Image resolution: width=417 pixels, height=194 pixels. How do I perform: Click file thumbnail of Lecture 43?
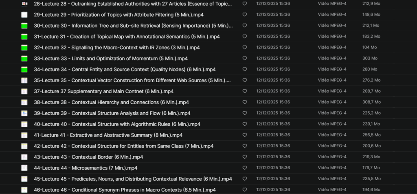click(24, 157)
